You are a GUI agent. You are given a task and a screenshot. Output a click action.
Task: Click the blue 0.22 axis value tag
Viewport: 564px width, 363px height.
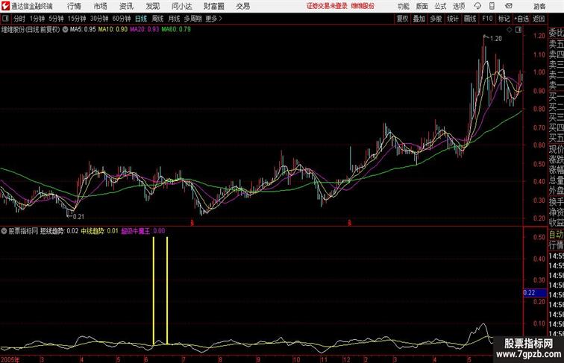pos(535,292)
